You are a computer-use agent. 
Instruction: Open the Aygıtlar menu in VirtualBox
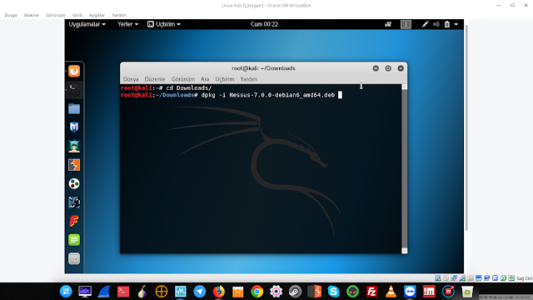(97, 15)
